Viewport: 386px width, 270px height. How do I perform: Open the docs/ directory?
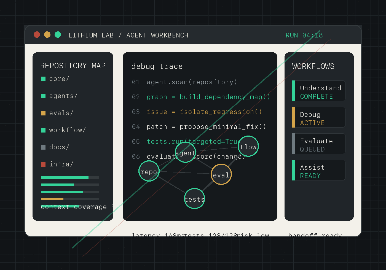click(59, 147)
